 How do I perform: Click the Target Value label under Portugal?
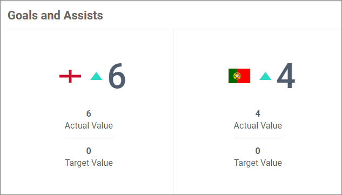[x=258, y=163]
